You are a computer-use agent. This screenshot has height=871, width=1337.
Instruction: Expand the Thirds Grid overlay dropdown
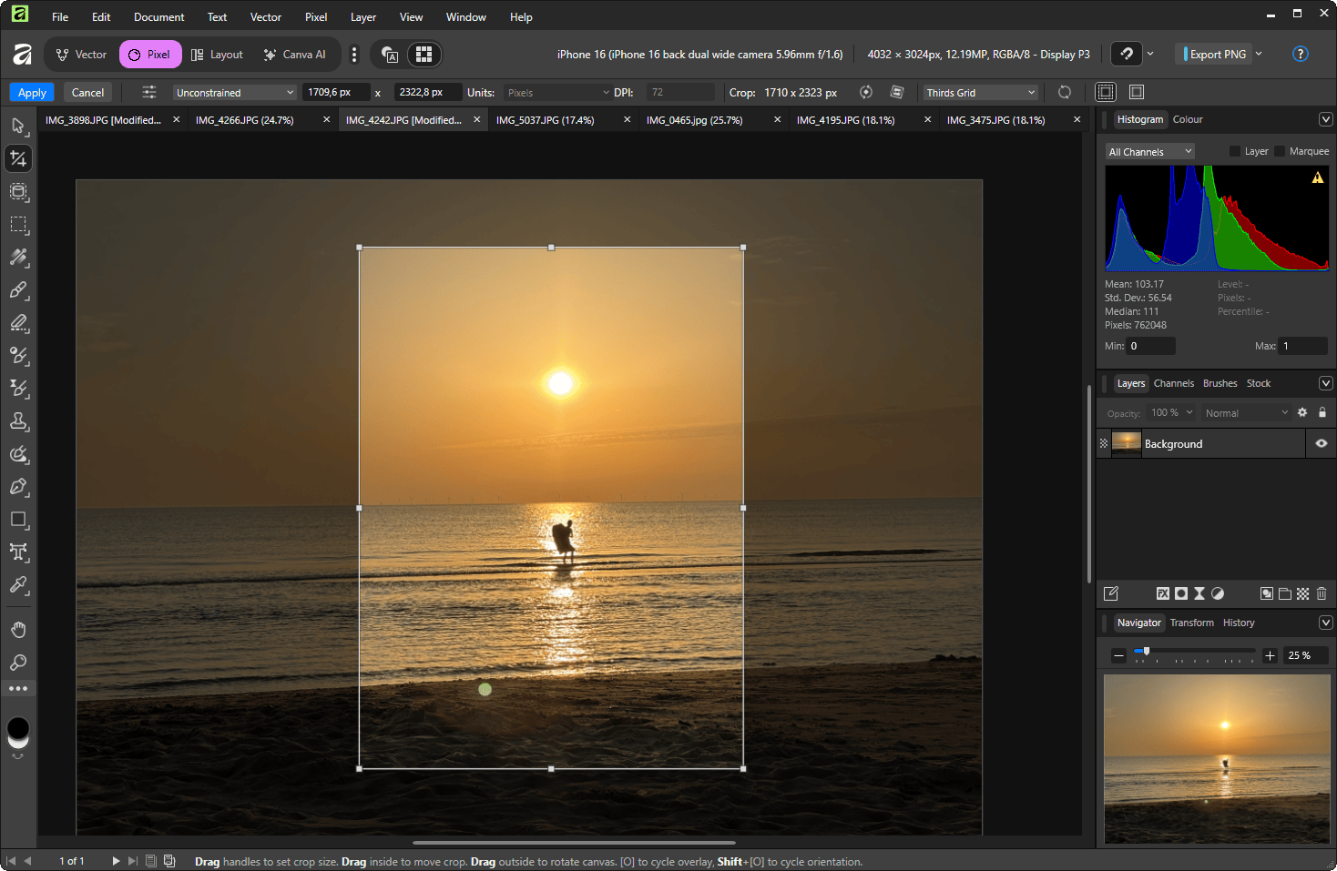[x=981, y=92]
